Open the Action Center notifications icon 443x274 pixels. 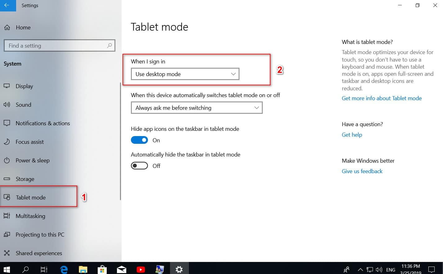(431, 269)
